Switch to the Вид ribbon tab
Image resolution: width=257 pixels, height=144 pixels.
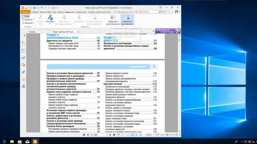(55, 12)
